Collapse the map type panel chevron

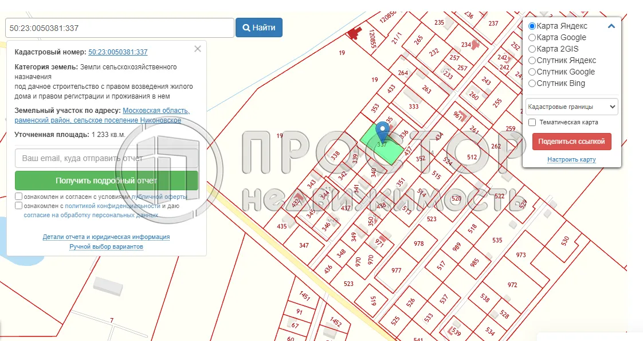coord(611,26)
